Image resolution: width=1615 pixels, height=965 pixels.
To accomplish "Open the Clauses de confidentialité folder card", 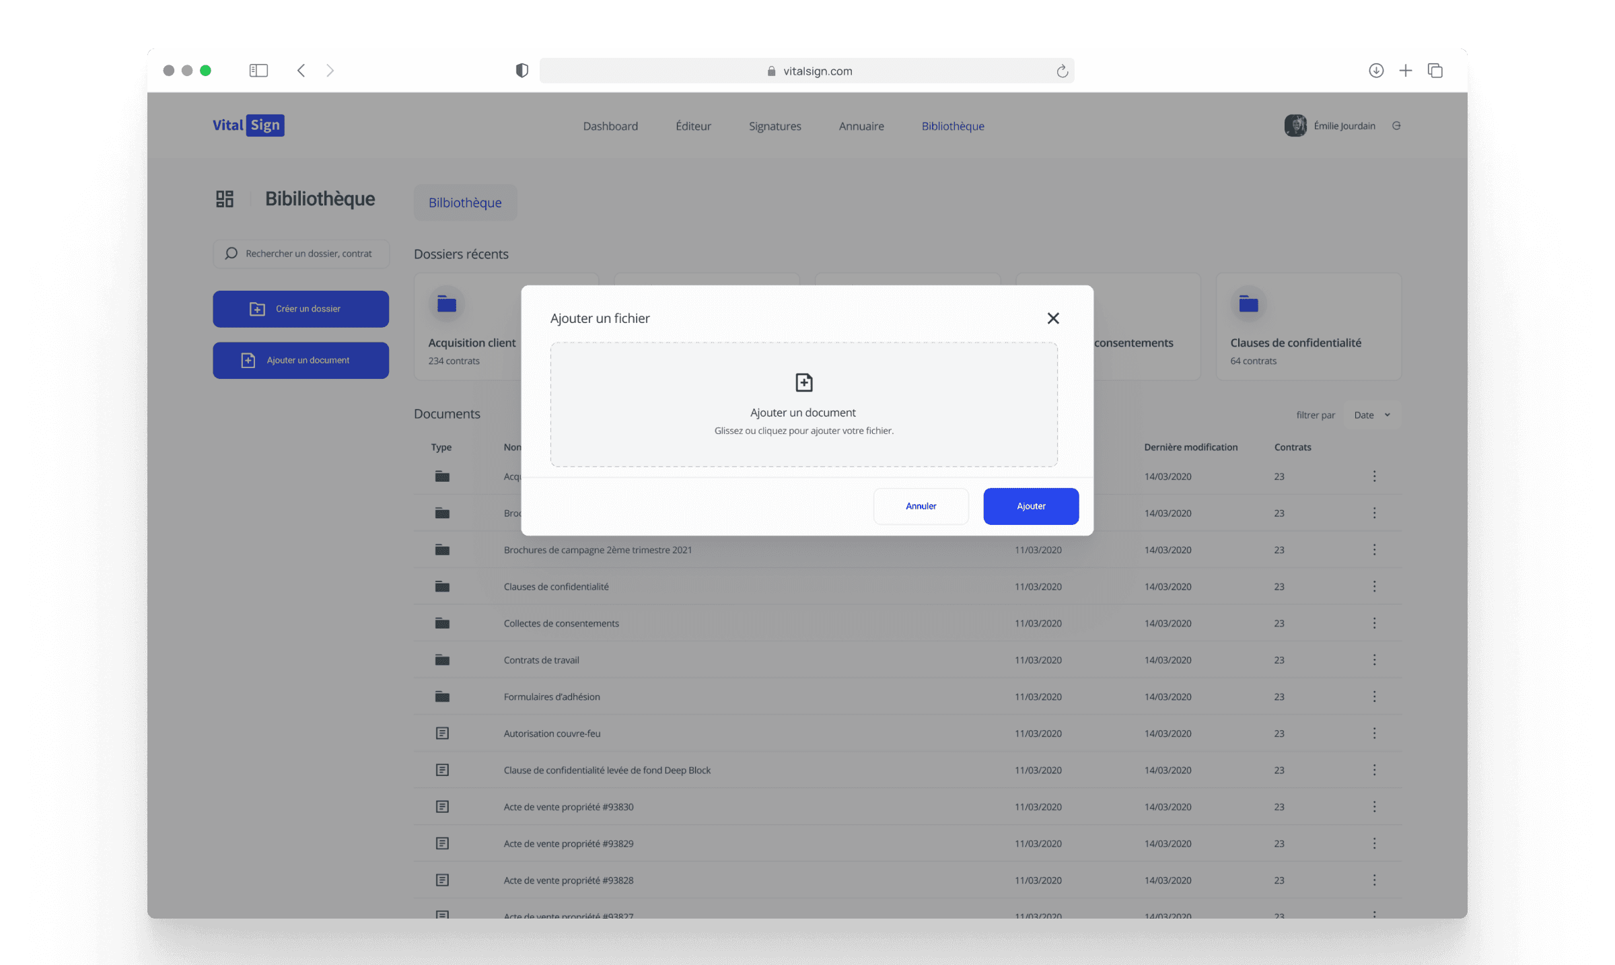I will tap(1307, 327).
